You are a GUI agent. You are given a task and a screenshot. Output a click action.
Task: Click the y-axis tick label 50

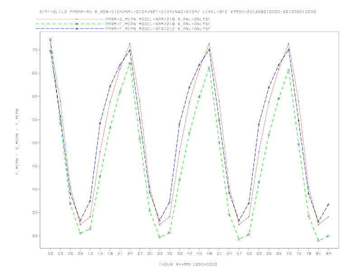pyautogui.click(x=35, y=143)
